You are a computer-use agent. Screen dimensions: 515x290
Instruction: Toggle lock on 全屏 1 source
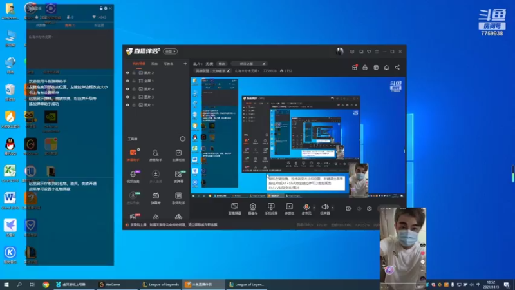click(x=134, y=81)
